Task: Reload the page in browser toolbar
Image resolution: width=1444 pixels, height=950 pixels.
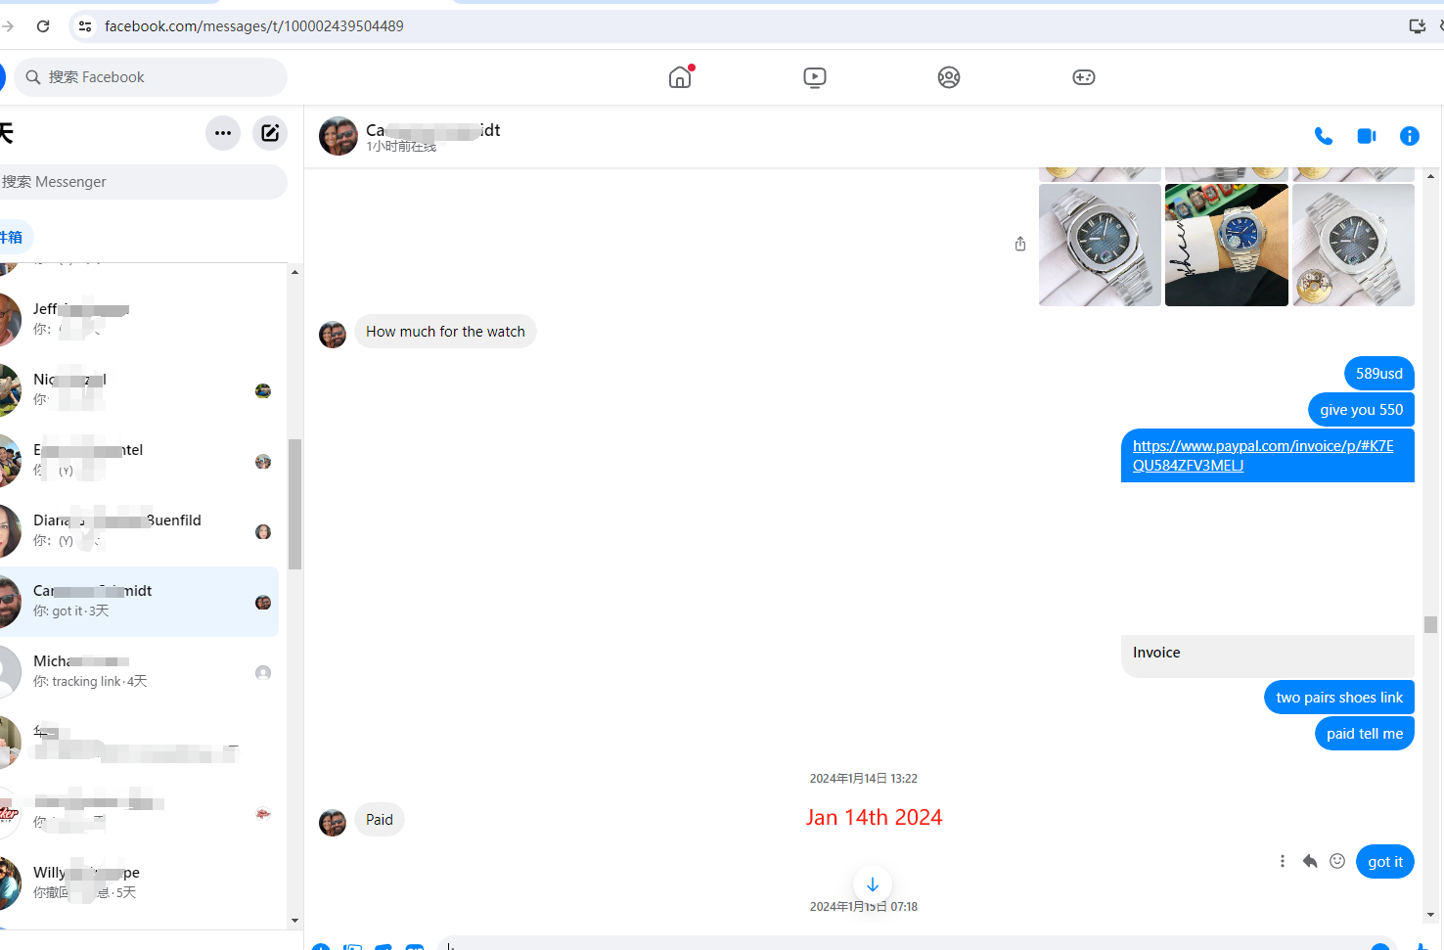Action: pyautogui.click(x=43, y=26)
